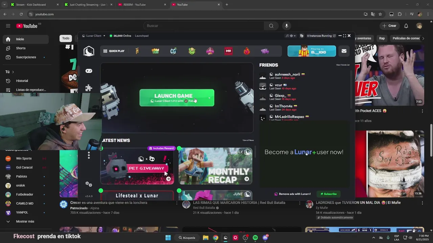The image size is (433, 243).
Task: Switch to the REKIEM - YouTube tab
Action: 142,5
